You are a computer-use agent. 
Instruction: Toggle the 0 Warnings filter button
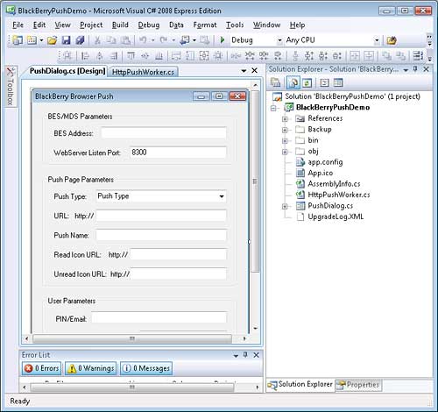90,368
